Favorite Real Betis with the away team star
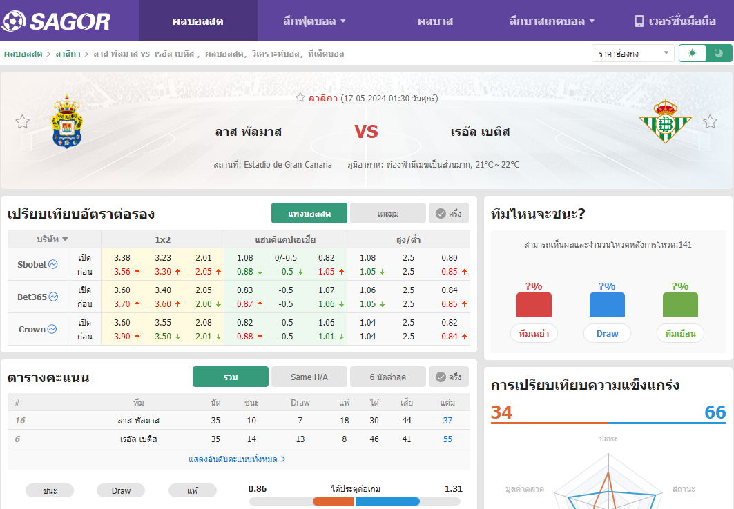 [710, 122]
